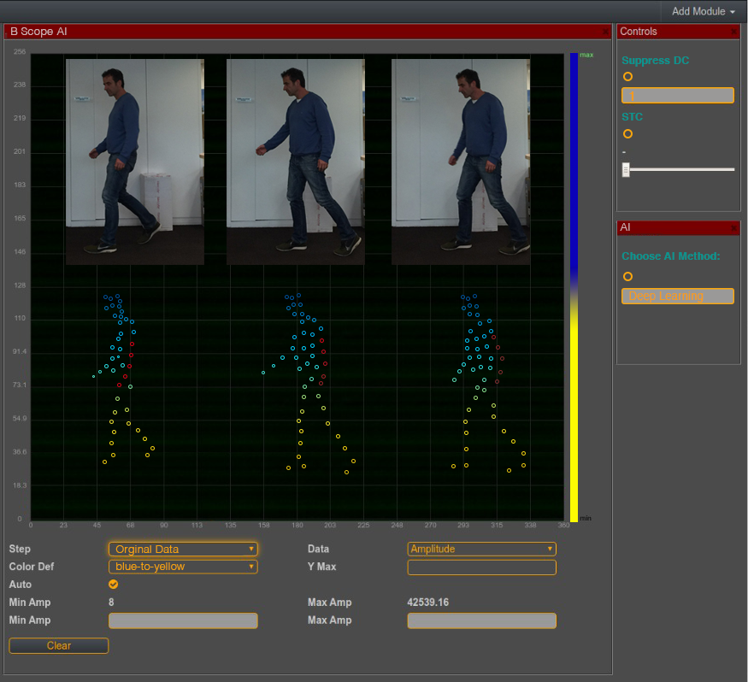This screenshot has width=748, height=682.
Task: Click the Suppress DC value field
Action: 677,96
